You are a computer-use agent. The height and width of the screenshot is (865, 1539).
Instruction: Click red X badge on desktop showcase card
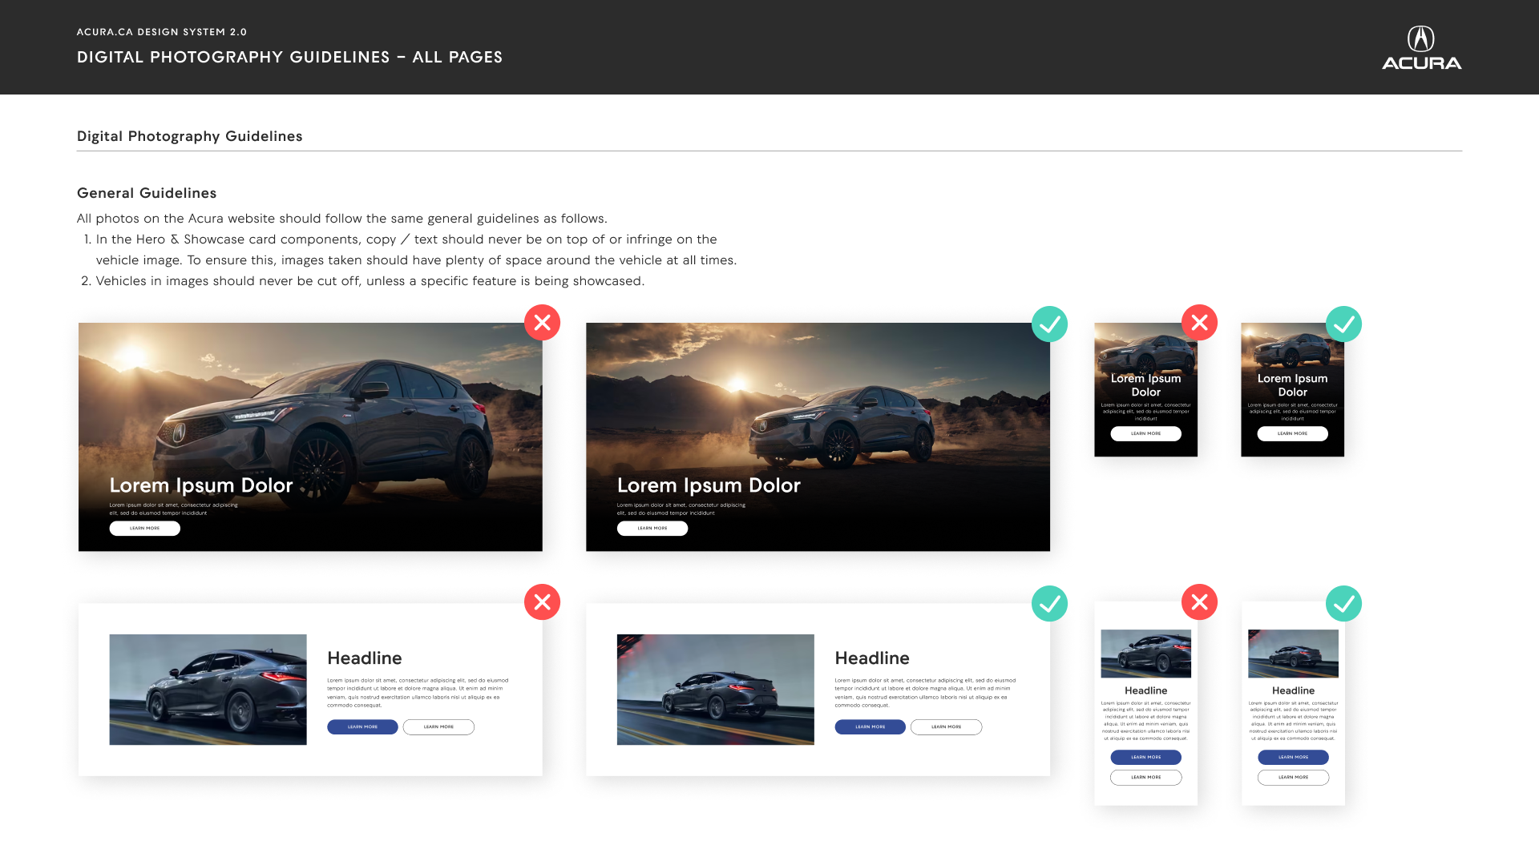(542, 602)
